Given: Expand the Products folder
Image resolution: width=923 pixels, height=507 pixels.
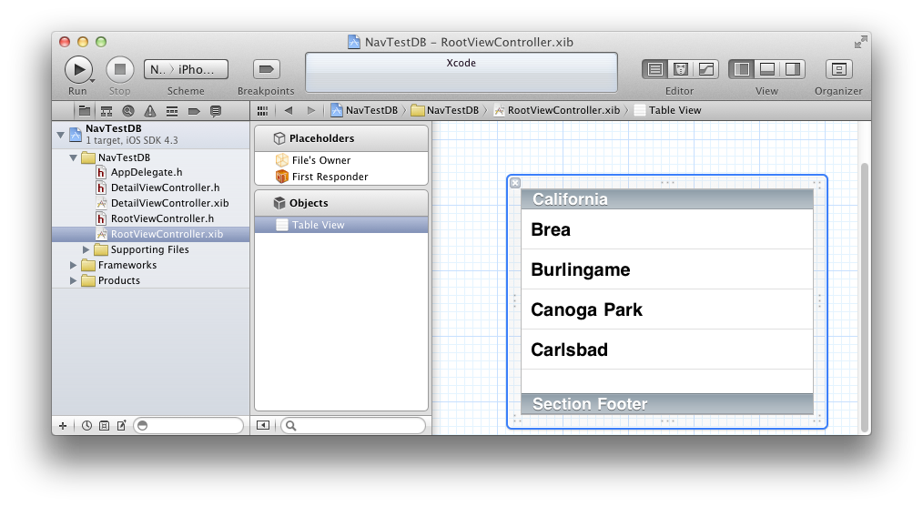Looking at the screenshot, I should click(74, 280).
